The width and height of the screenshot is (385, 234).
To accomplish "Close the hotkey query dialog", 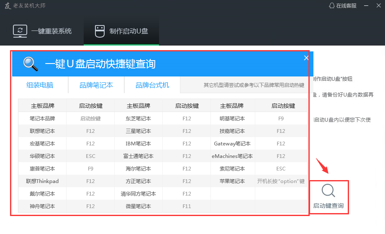I will [306, 58].
